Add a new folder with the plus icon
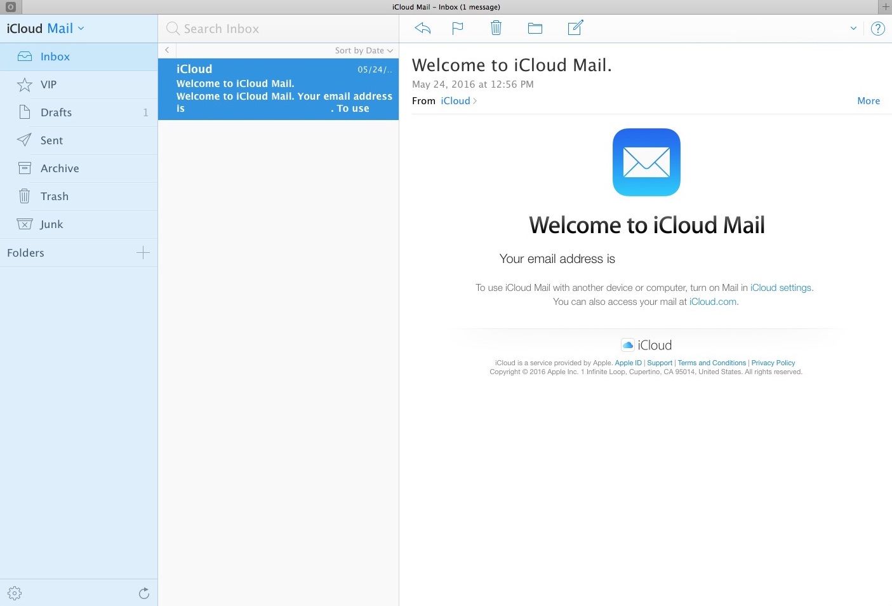 pos(143,252)
